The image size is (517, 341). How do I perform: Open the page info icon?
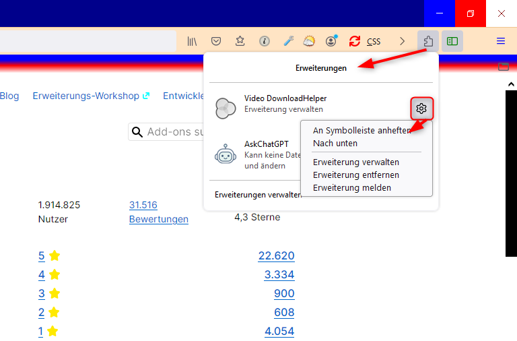264,41
